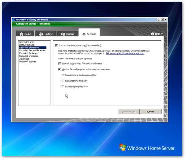The width and height of the screenshot is (185, 159).
Task: Uncheck Monitor file and program activity
Action: 60,69
